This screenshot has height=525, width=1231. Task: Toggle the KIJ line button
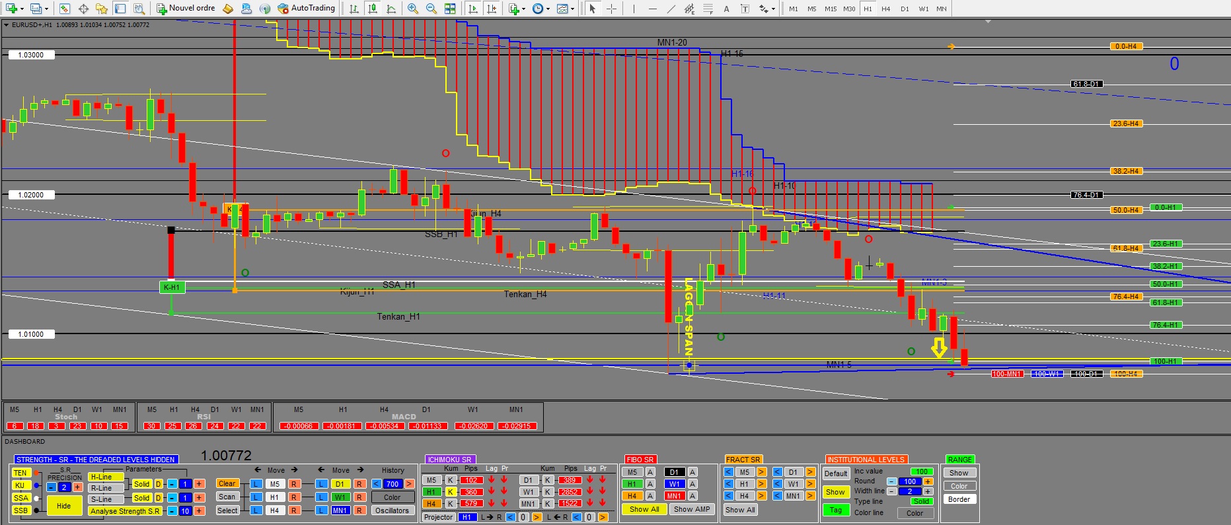tap(20, 485)
